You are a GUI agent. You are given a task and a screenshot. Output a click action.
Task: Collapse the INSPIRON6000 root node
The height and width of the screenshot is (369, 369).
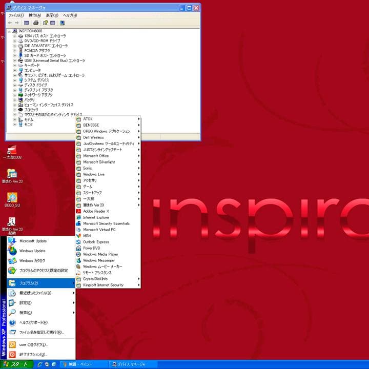coord(9,31)
